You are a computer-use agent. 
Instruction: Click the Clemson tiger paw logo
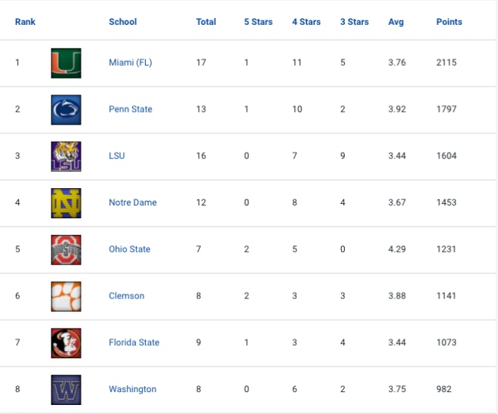click(x=66, y=296)
